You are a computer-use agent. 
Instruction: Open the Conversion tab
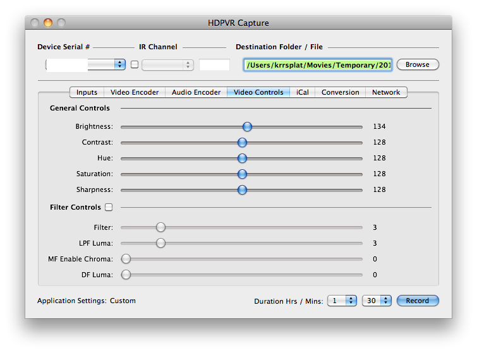pyautogui.click(x=340, y=92)
